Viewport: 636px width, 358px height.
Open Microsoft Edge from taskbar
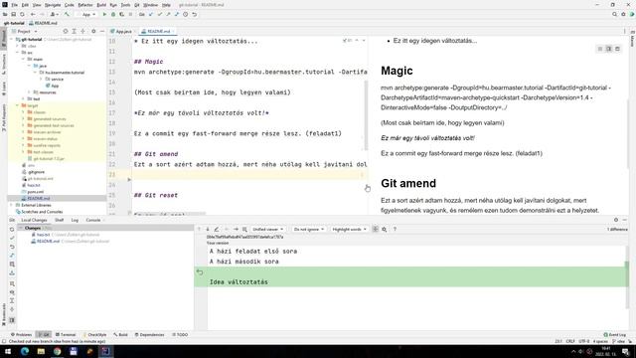click(25, 351)
